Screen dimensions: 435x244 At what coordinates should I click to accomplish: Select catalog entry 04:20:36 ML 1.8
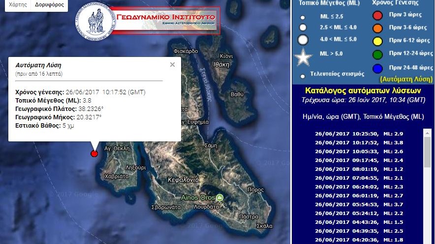point(359,240)
